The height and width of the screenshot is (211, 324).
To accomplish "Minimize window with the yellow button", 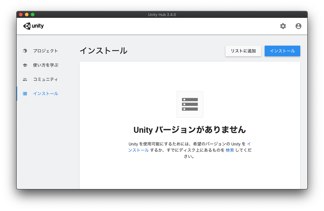I will (27, 15).
